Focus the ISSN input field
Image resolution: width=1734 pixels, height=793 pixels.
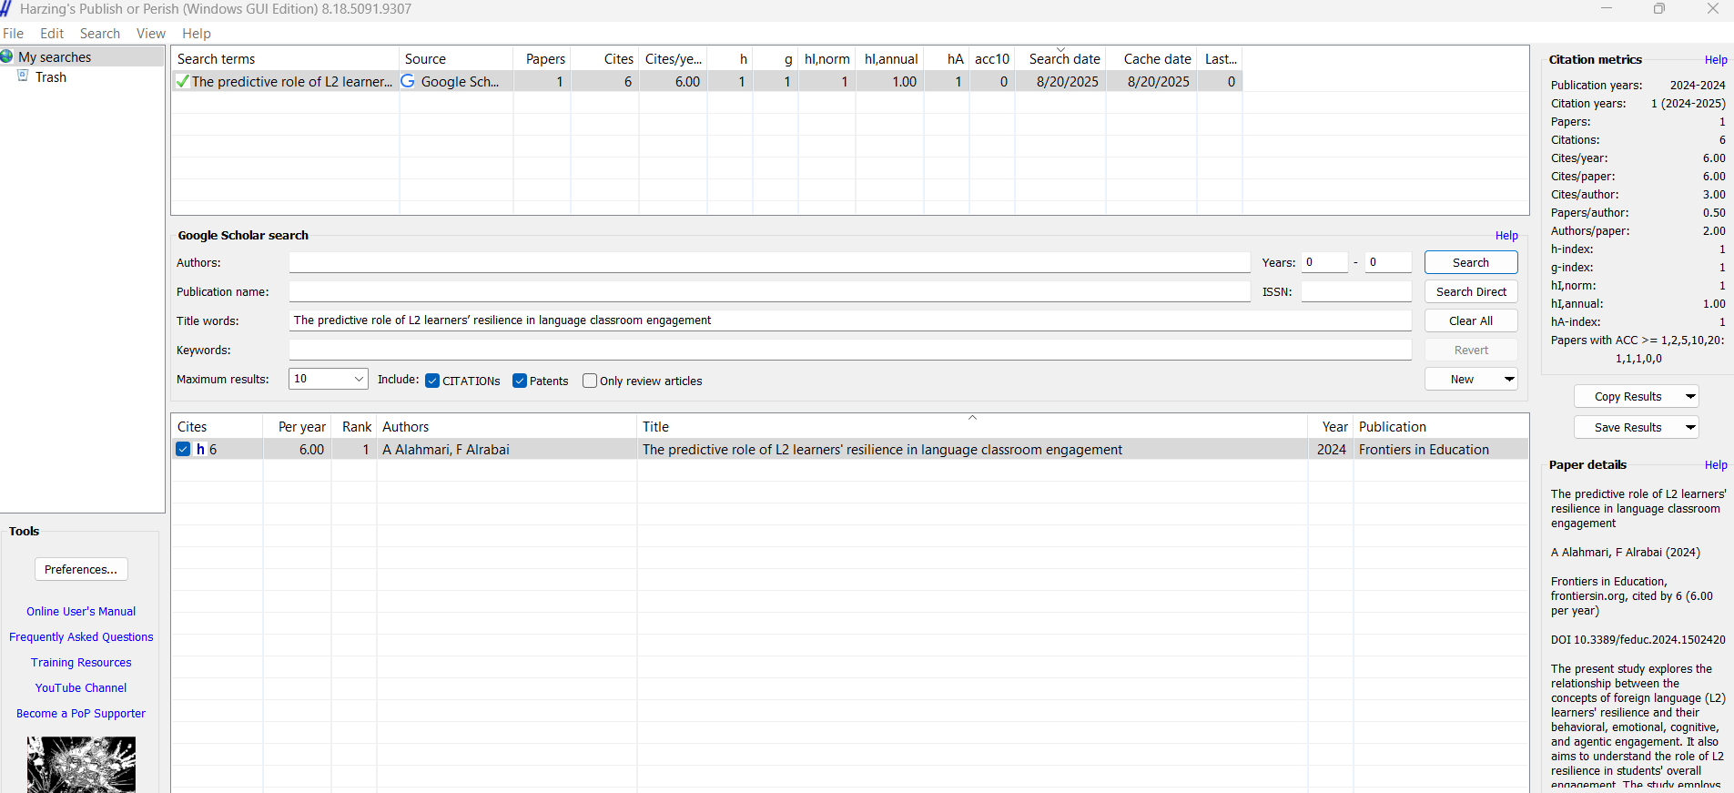pos(1356,291)
